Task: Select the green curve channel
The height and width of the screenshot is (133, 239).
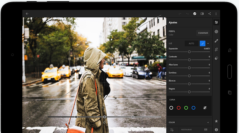Action: 186,108
